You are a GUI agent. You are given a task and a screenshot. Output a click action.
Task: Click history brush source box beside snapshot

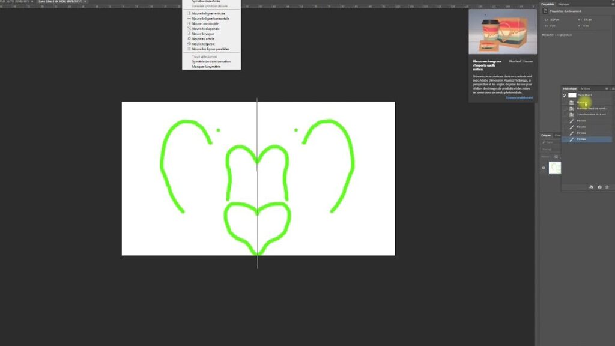click(565, 96)
